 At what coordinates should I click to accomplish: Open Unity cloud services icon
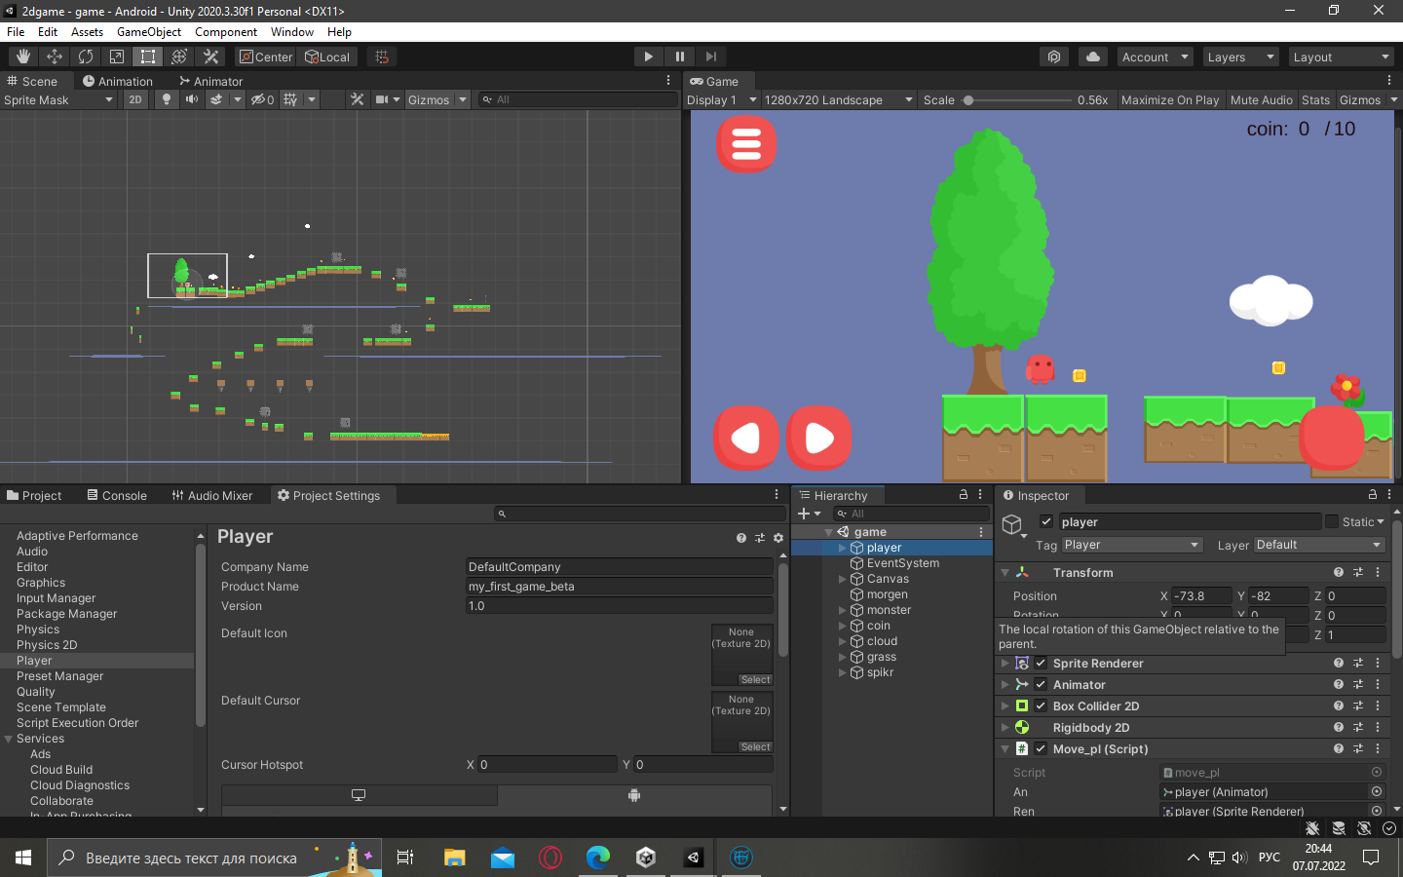point(1093,57)
